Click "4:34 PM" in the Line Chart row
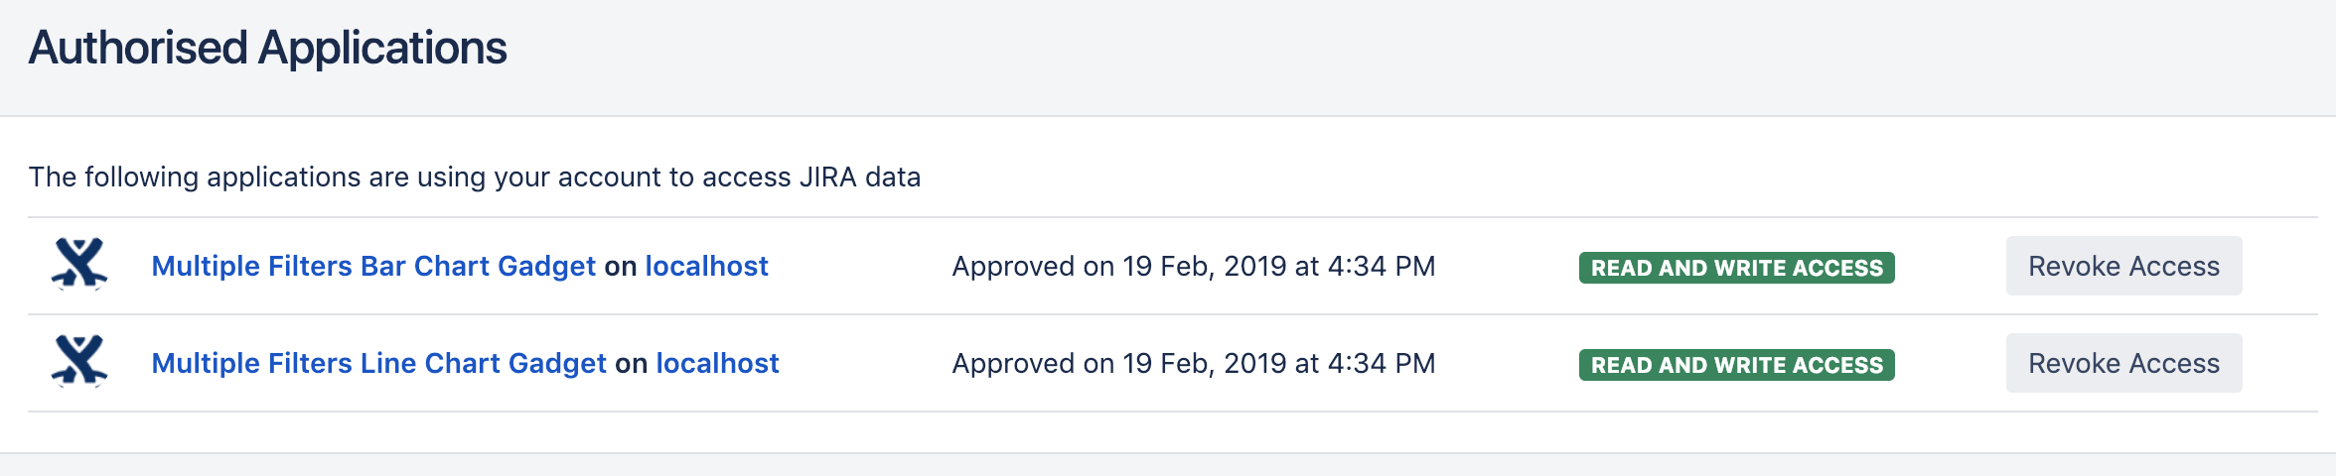This screenshot has width=2336, height=476. 1381,363
